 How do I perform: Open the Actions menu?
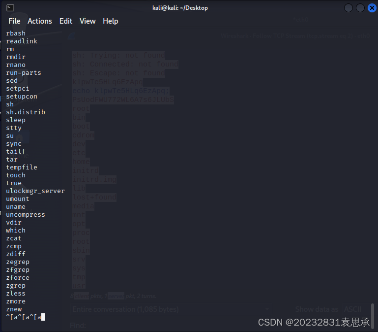click(40, 21)
